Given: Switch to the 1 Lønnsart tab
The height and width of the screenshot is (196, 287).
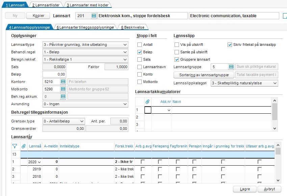Looking at the screenshot, I should tap(15, 5).
